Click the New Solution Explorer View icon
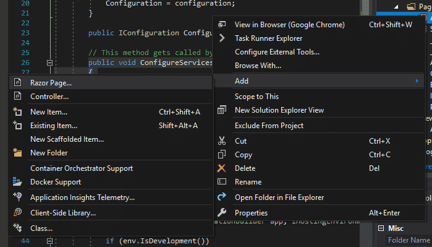Screen dimensions: 432x247 tap(222, 110)
